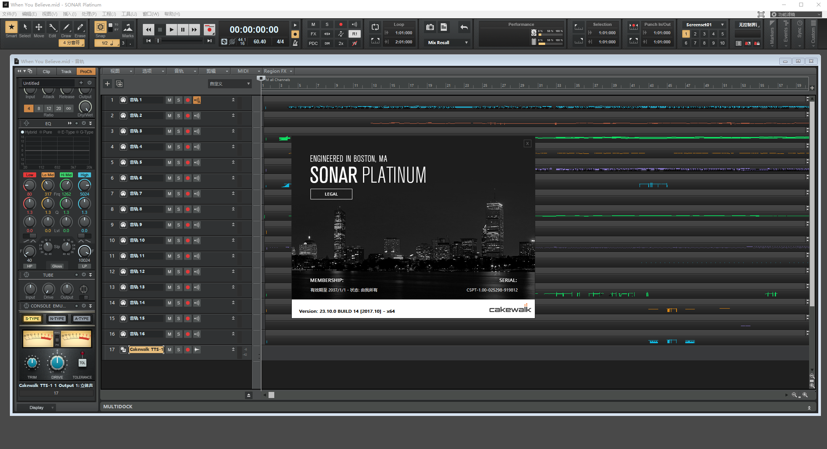The width and height of the screenshot is (827, 449).
Task: Toggle input echo on 音轨 7
Action: pos(197,194)
